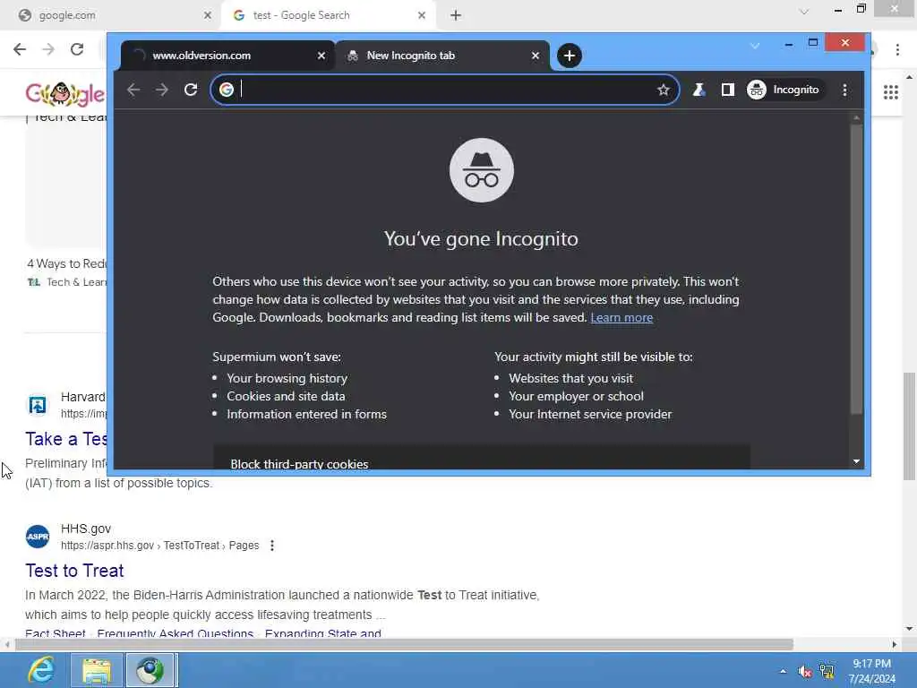Image resolution: width=917 pixels, height=688 pixels.
Task: Click the incognito page scroll up arrow
Action: pyautogui.click(x=856, y=118)
